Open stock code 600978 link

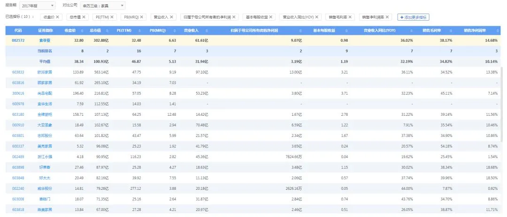tap(18, 104)
